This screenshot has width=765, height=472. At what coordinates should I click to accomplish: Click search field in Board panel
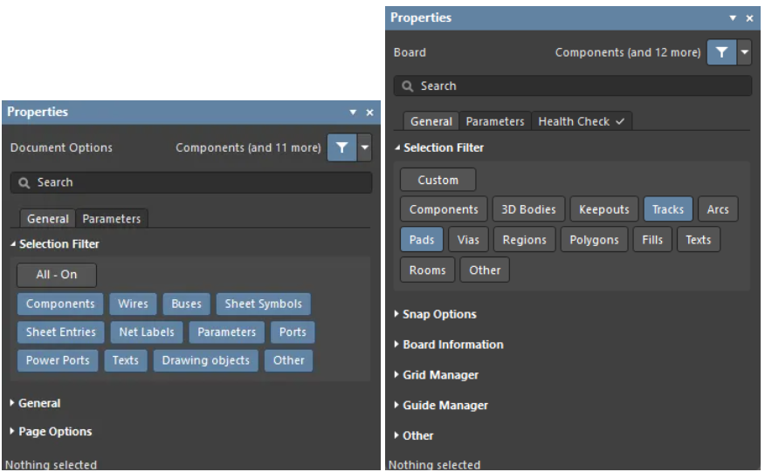tap(573, 86)
